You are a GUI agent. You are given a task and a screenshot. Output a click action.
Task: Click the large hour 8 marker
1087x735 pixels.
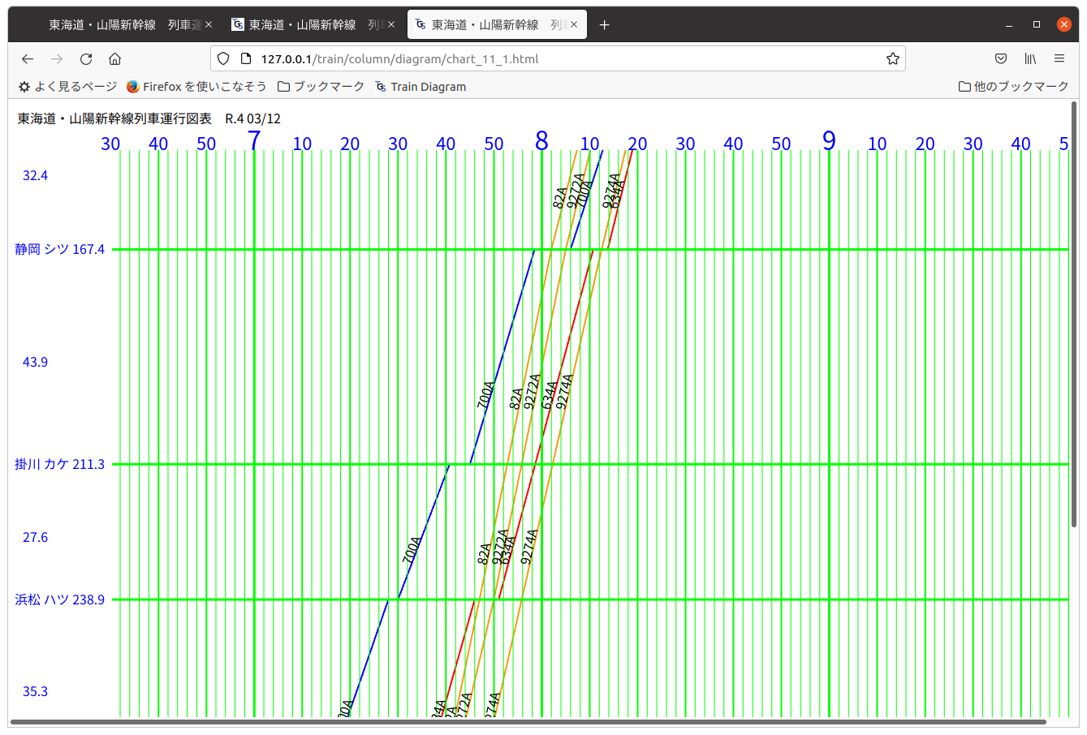click(x=541, y=141)
